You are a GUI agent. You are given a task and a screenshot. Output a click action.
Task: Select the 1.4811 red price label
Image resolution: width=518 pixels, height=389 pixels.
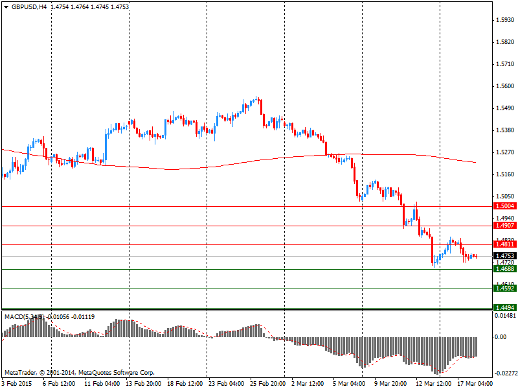pyautogui.click(x=505, y=244)
